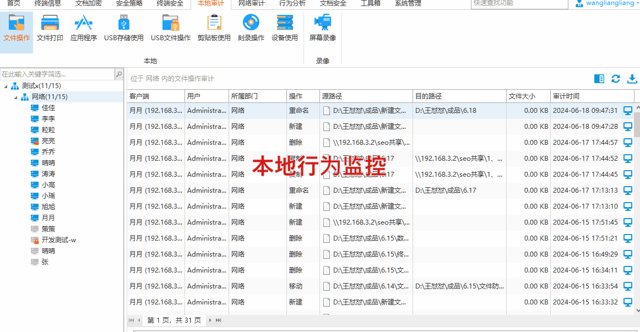Download audit results with export icon
Image resolution: width=640 pixels, height=332 pixels.
pos(632,79)
